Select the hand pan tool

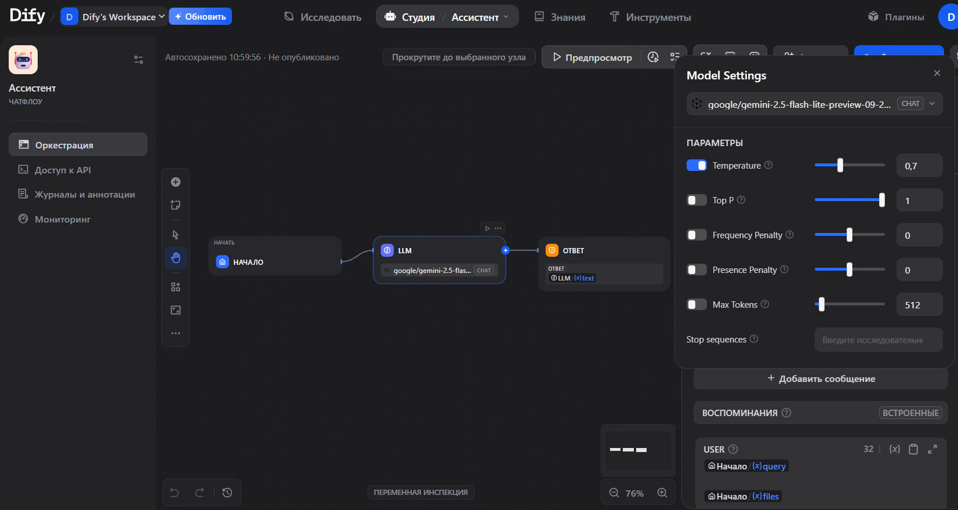(176, 258)
